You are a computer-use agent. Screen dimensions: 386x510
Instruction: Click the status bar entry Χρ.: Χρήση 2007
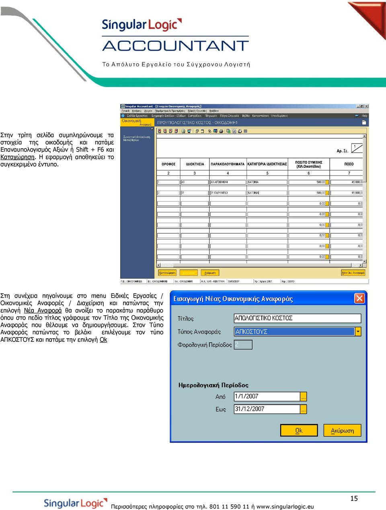point(263,282)
